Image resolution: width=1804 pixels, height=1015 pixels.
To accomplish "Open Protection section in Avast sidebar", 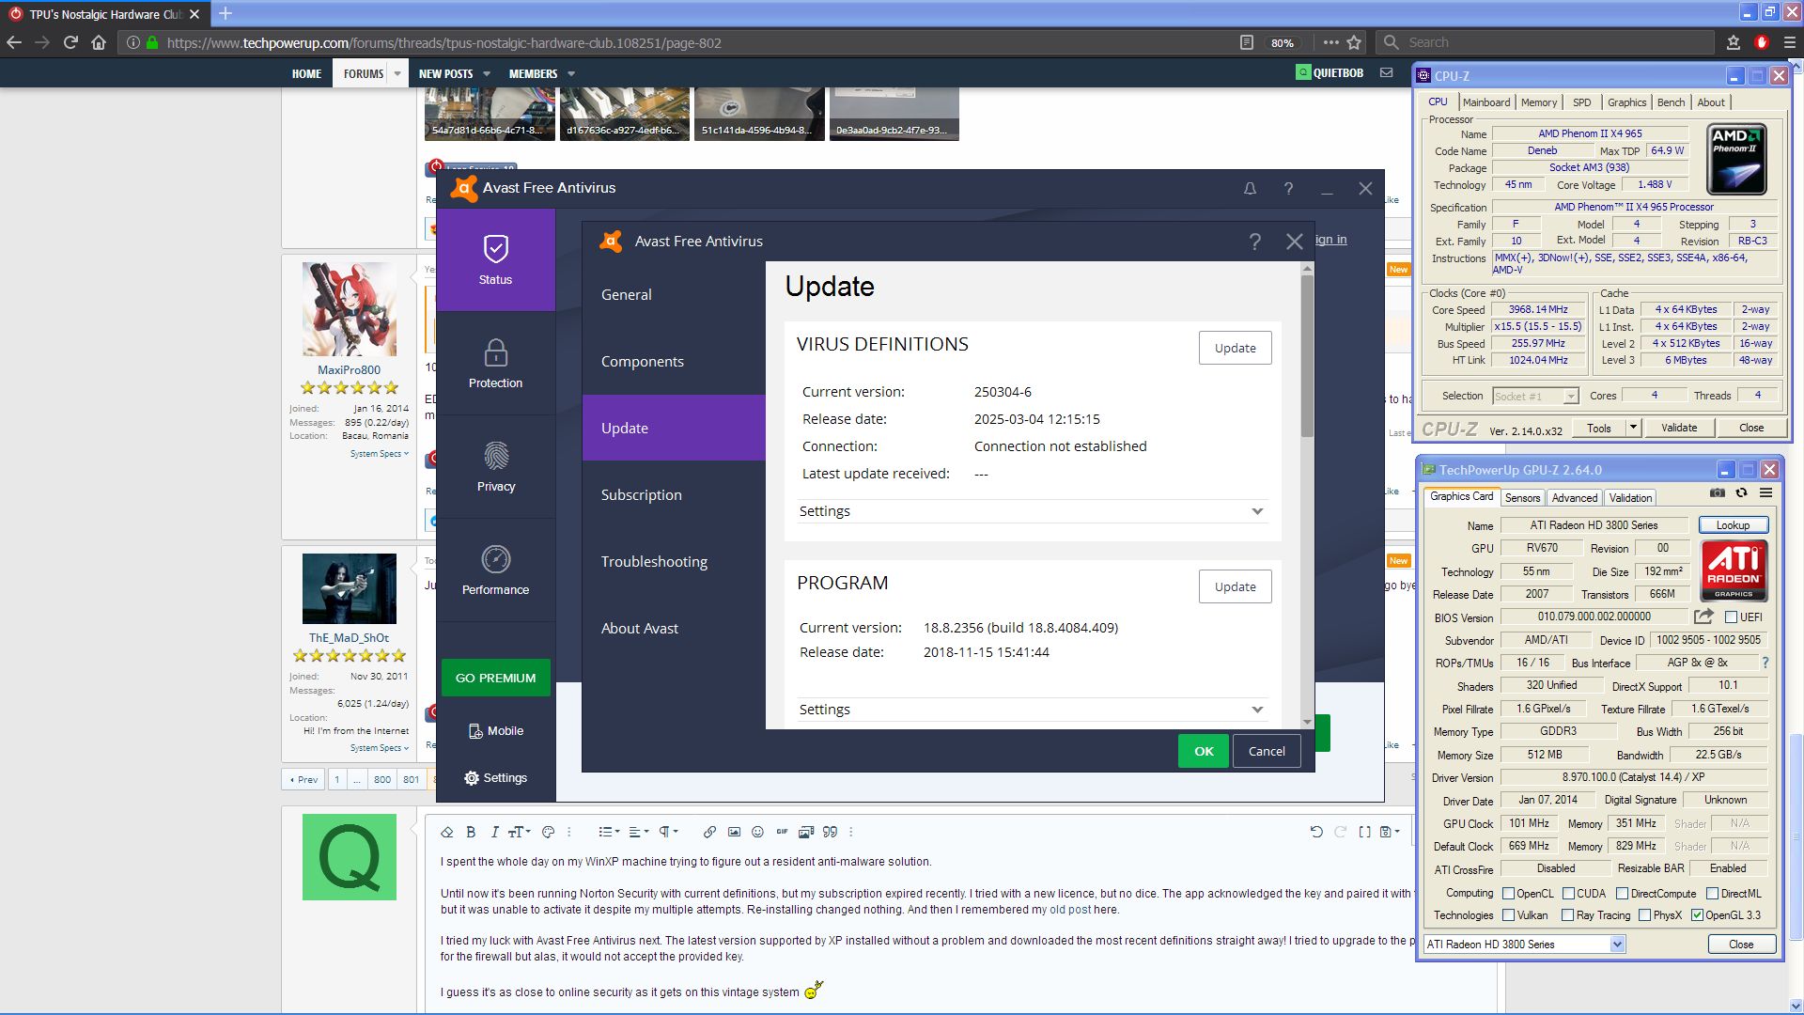I will (495, 364).
